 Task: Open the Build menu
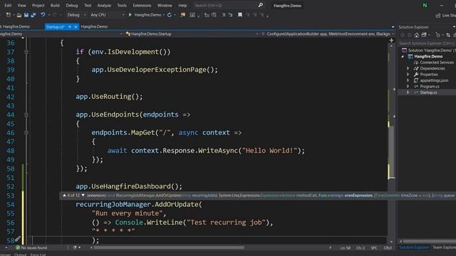point(55,5)
